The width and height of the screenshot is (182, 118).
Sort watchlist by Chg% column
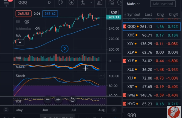point(173,14)
